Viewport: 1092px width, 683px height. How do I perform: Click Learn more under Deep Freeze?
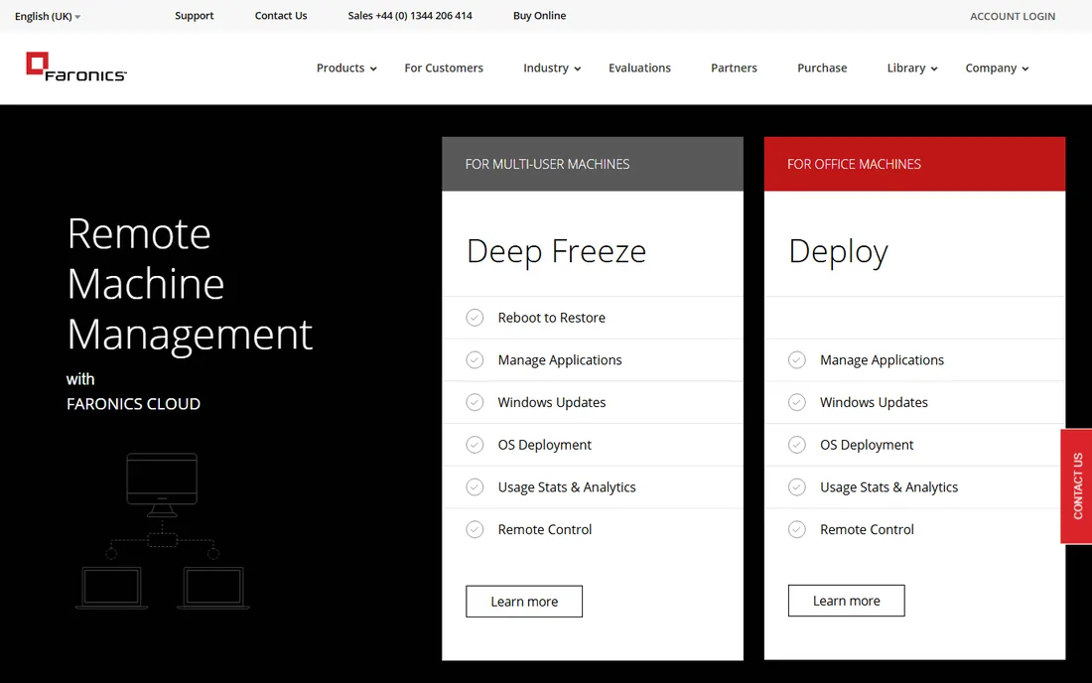click(524, 602)
